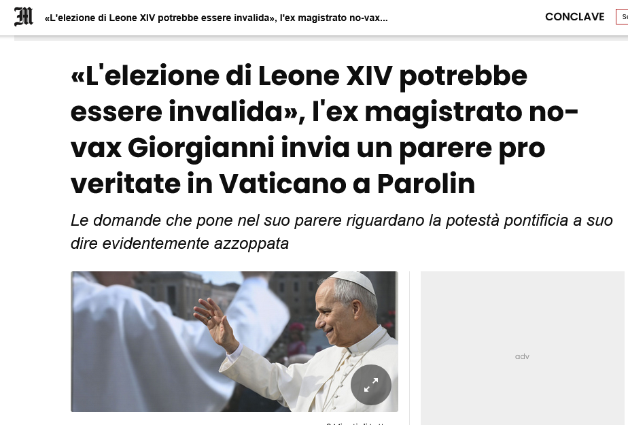Viewport: 628px width, 425px height.
Task: Click the word 'Vaticano' in the headline
Action: click(x=282, y=184)
